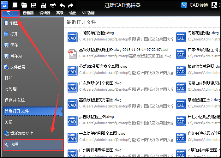Click the new file plus icon in title bar
The image size is (221, 158).
coord(15,5)
